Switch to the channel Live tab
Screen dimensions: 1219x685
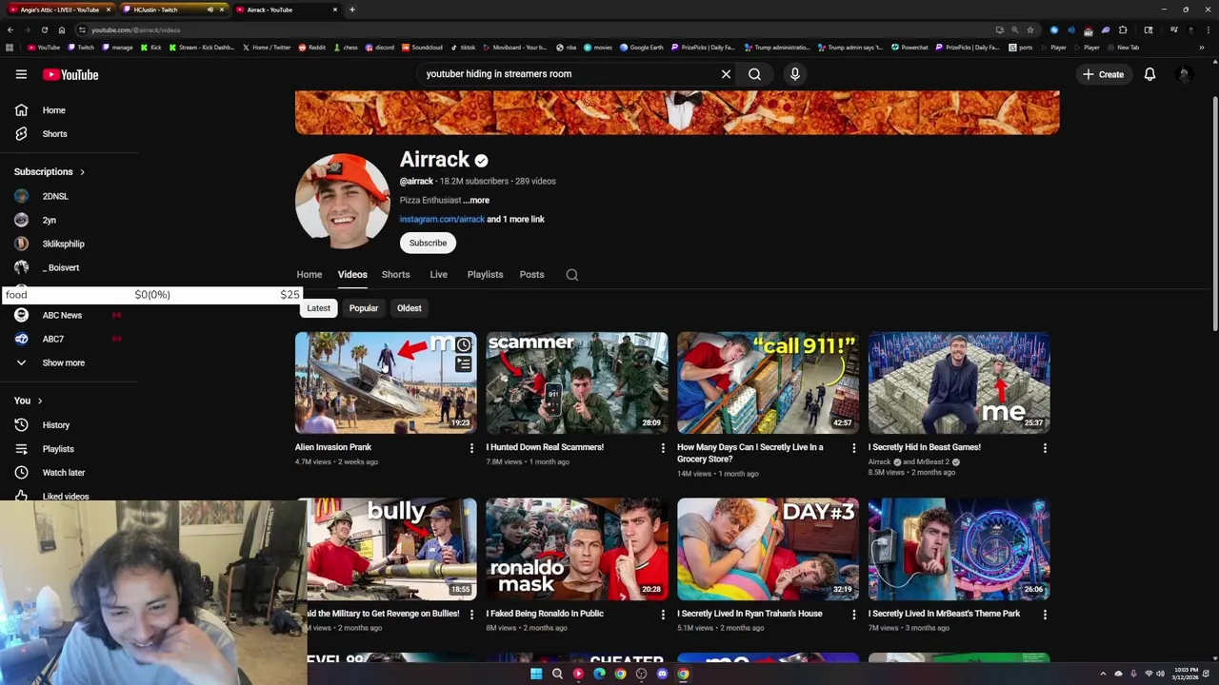point(438,275)
